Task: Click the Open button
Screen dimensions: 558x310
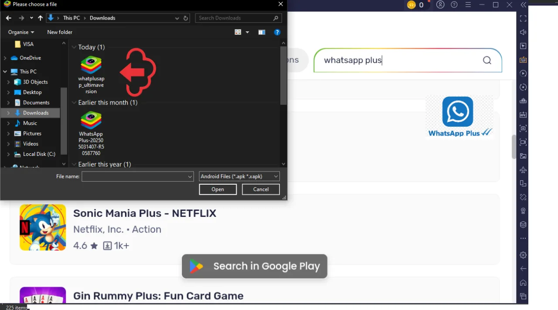Action: point(218,189)
